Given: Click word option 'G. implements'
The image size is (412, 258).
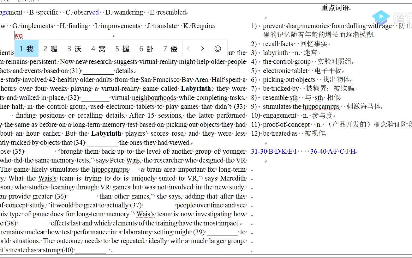Looking at the screenshot, I should click(x=33, y=26).
